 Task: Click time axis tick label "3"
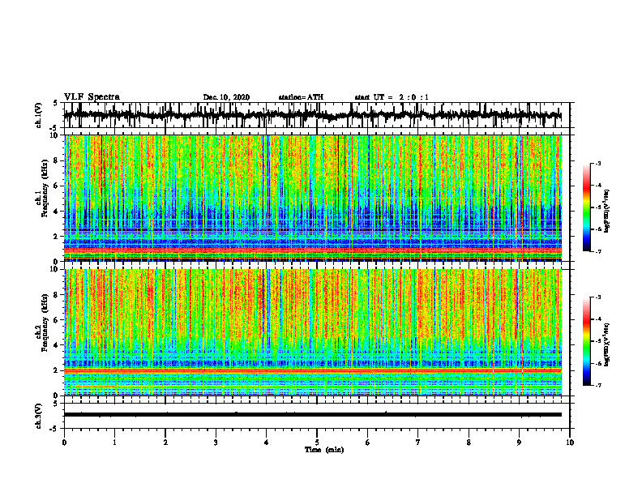[x=216, y=443]
